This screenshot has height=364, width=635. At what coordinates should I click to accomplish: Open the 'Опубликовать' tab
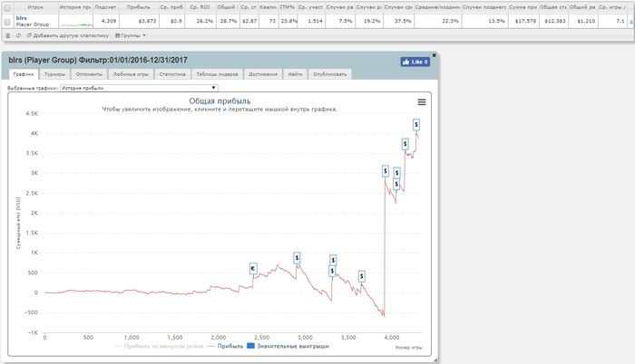(329, 74)
